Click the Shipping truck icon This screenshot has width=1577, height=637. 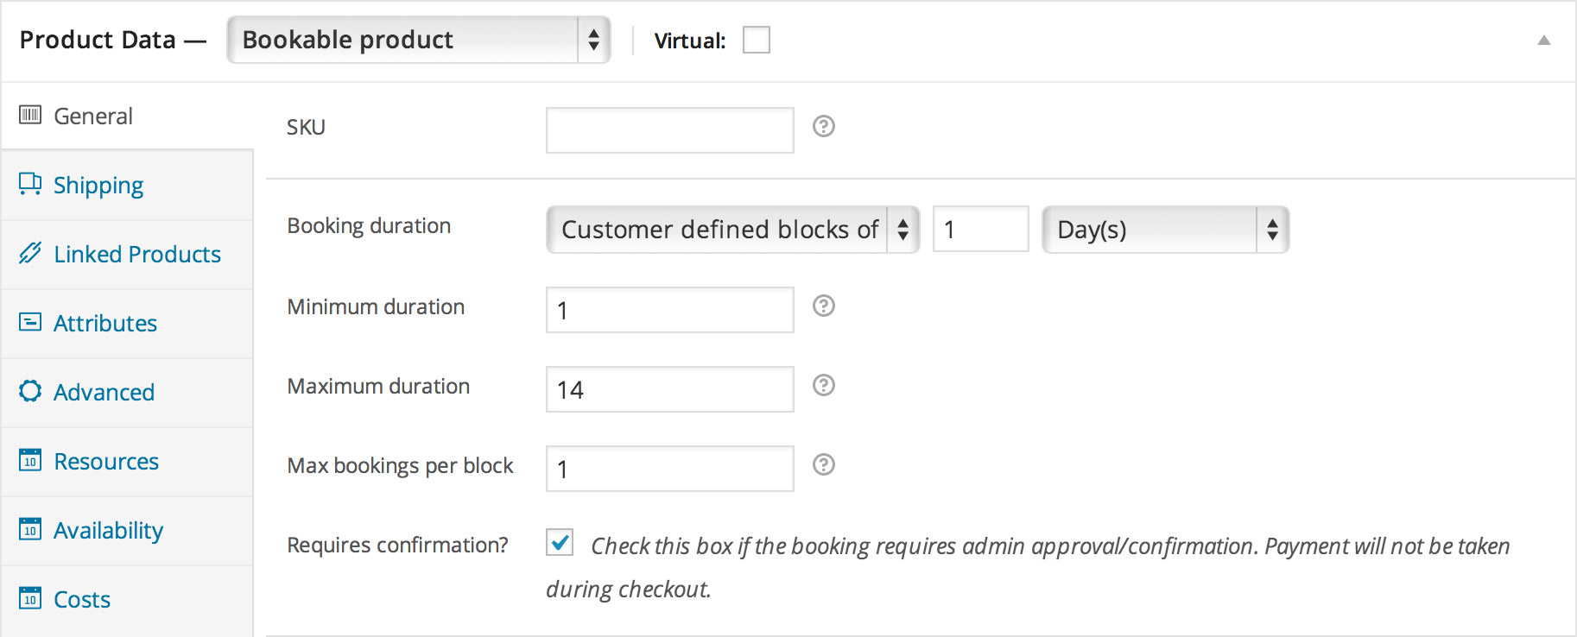coord(30,184)
